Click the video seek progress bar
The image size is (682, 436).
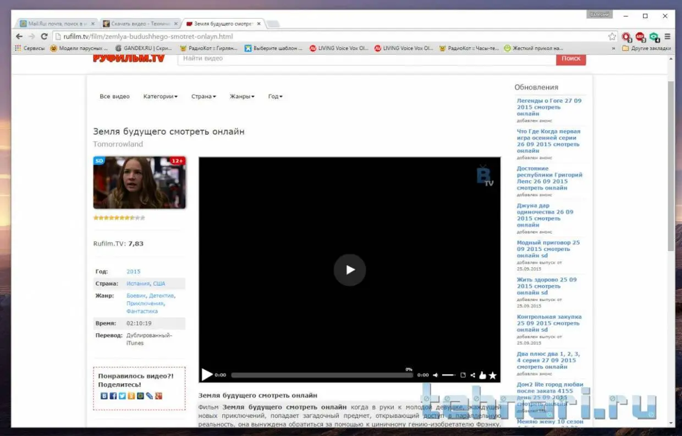[x=322, y=376]
